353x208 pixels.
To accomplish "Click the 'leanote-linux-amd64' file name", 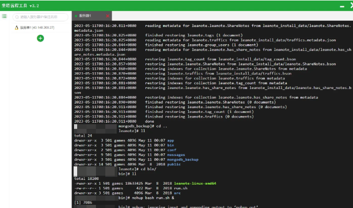I will pos(195,184).
